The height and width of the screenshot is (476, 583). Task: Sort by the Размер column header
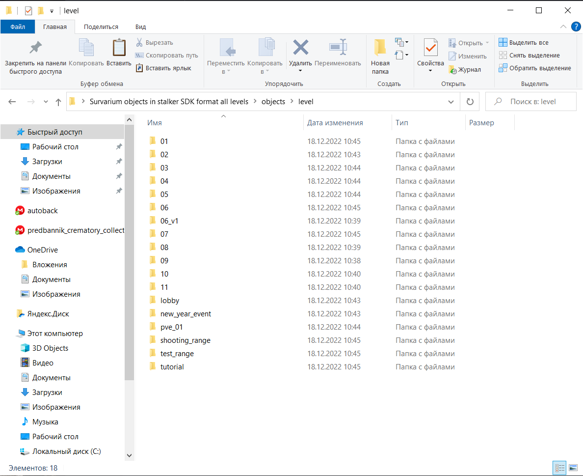coord(490,123)
